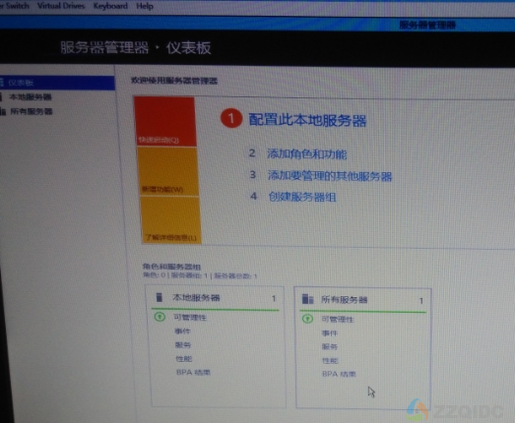Click the red number 1 circle icon

coord(231,118)
